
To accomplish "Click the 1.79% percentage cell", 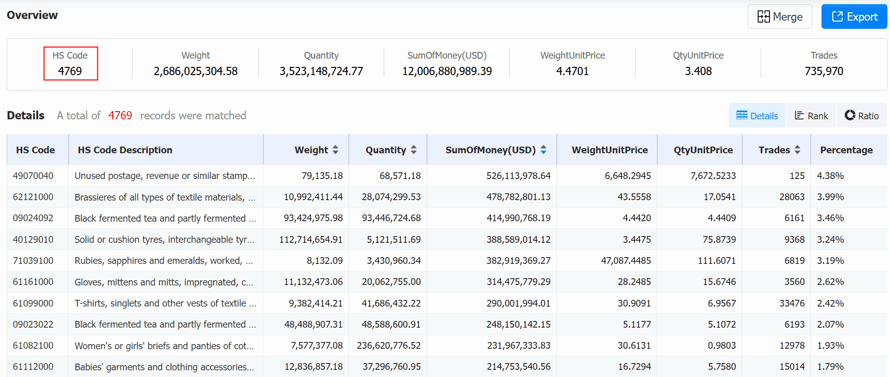I will pos(830,367).
